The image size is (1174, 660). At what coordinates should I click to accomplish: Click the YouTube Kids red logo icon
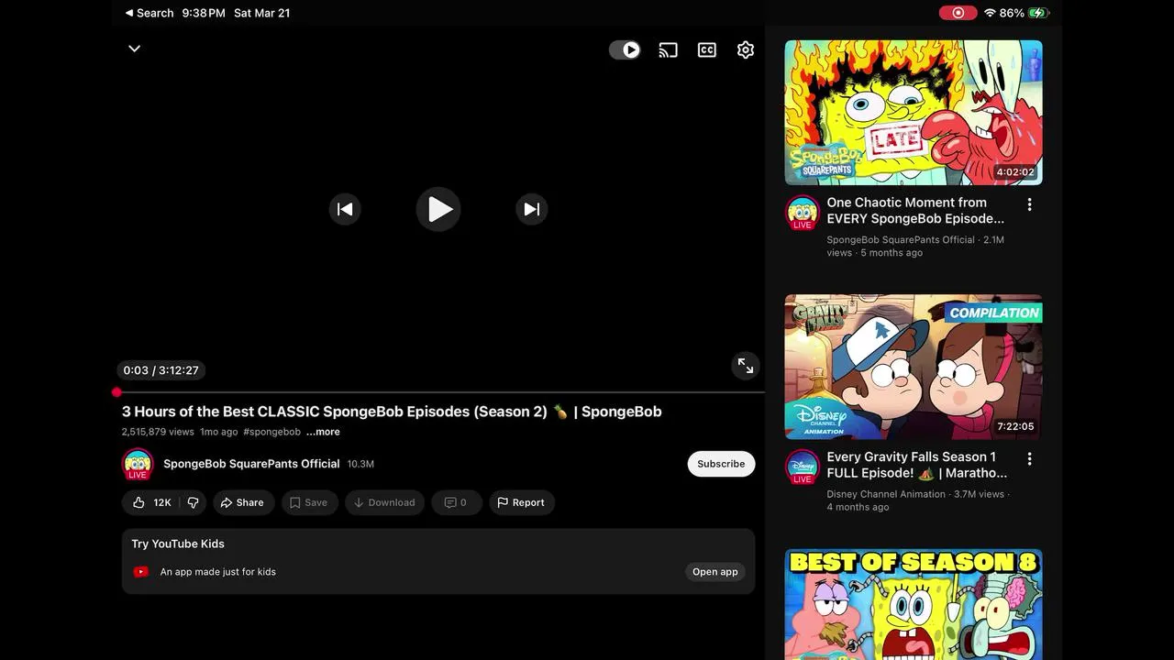pyautogui.click(x=141, y=572)
